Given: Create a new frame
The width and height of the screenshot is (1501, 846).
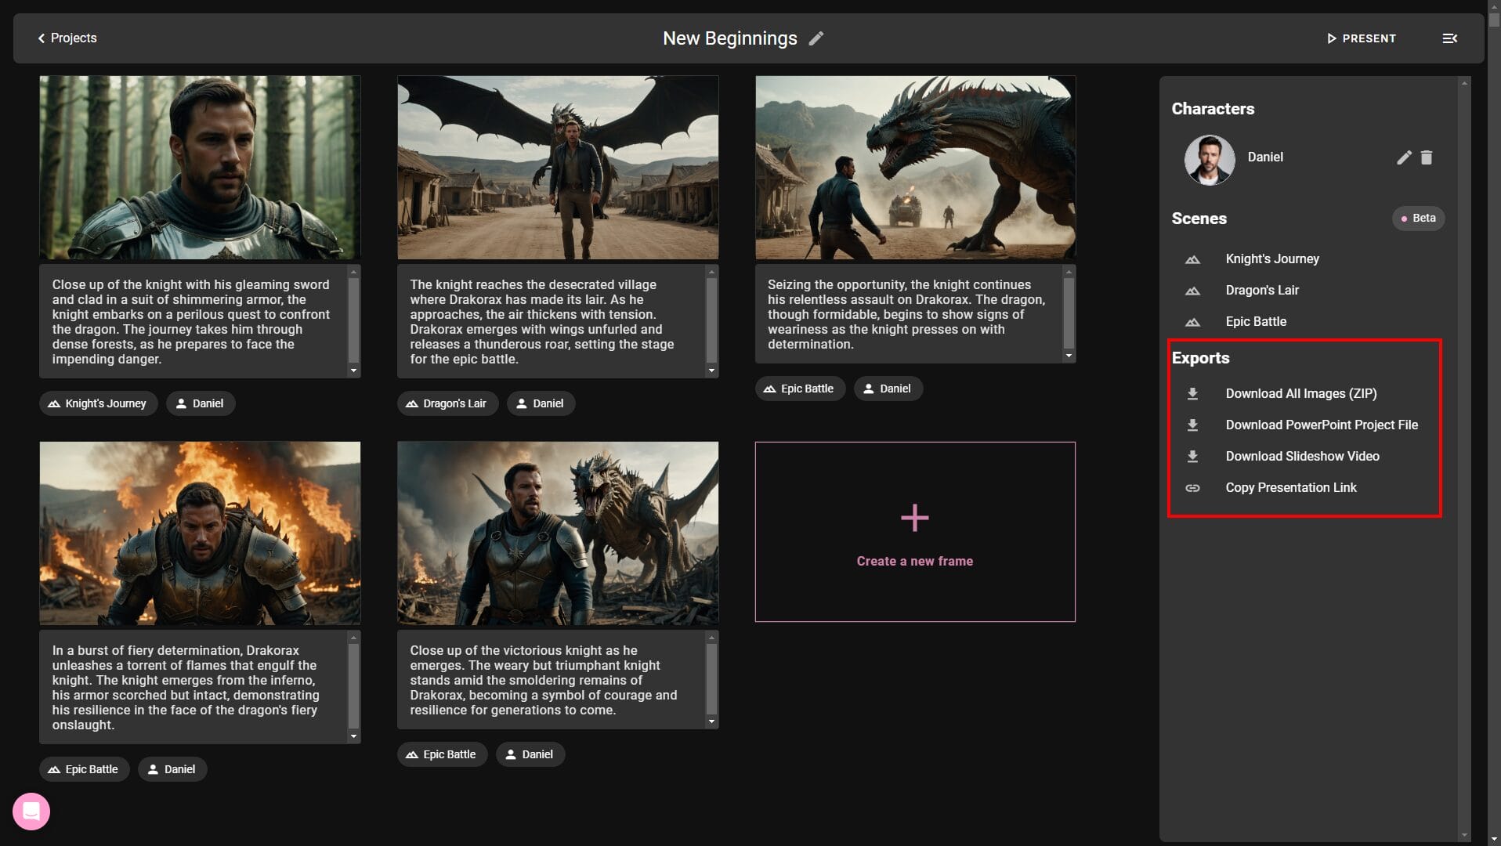Looking at the screenshot, I should pyautogui.click(x=914, y=533).
